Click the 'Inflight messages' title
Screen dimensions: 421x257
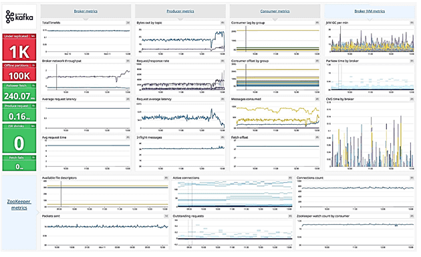pyautogui.click(x=149, y=138)
